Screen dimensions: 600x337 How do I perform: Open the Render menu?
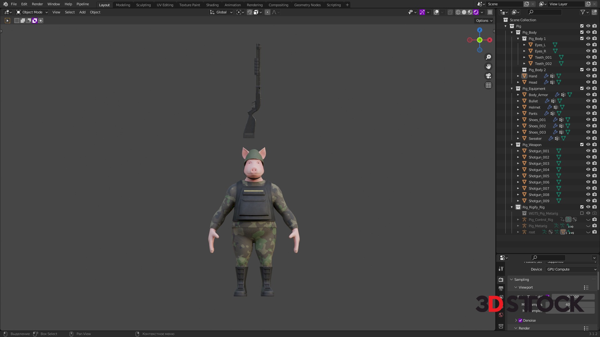point(37,4)
